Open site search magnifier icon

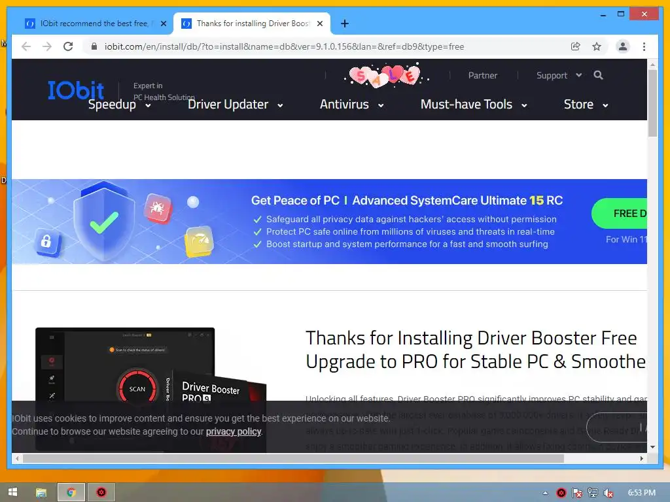(x=598, y=75)
